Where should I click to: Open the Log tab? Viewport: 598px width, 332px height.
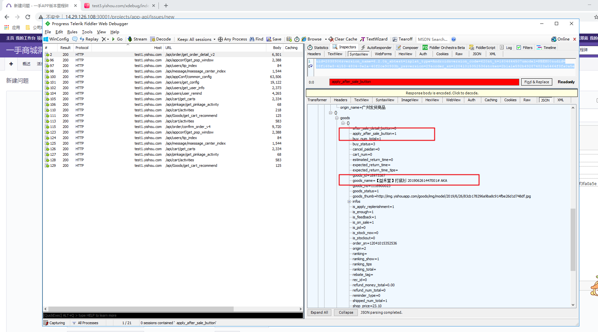[506, 48]
